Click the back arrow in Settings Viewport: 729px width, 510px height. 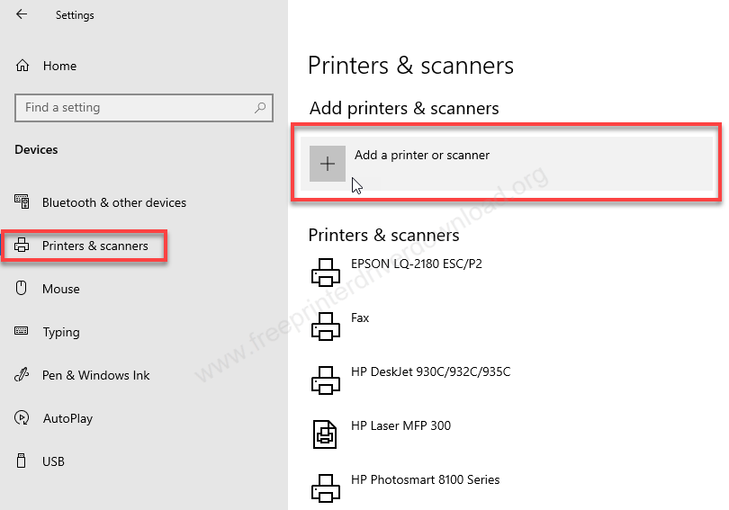pyautogui.click(x=22, y=15)
